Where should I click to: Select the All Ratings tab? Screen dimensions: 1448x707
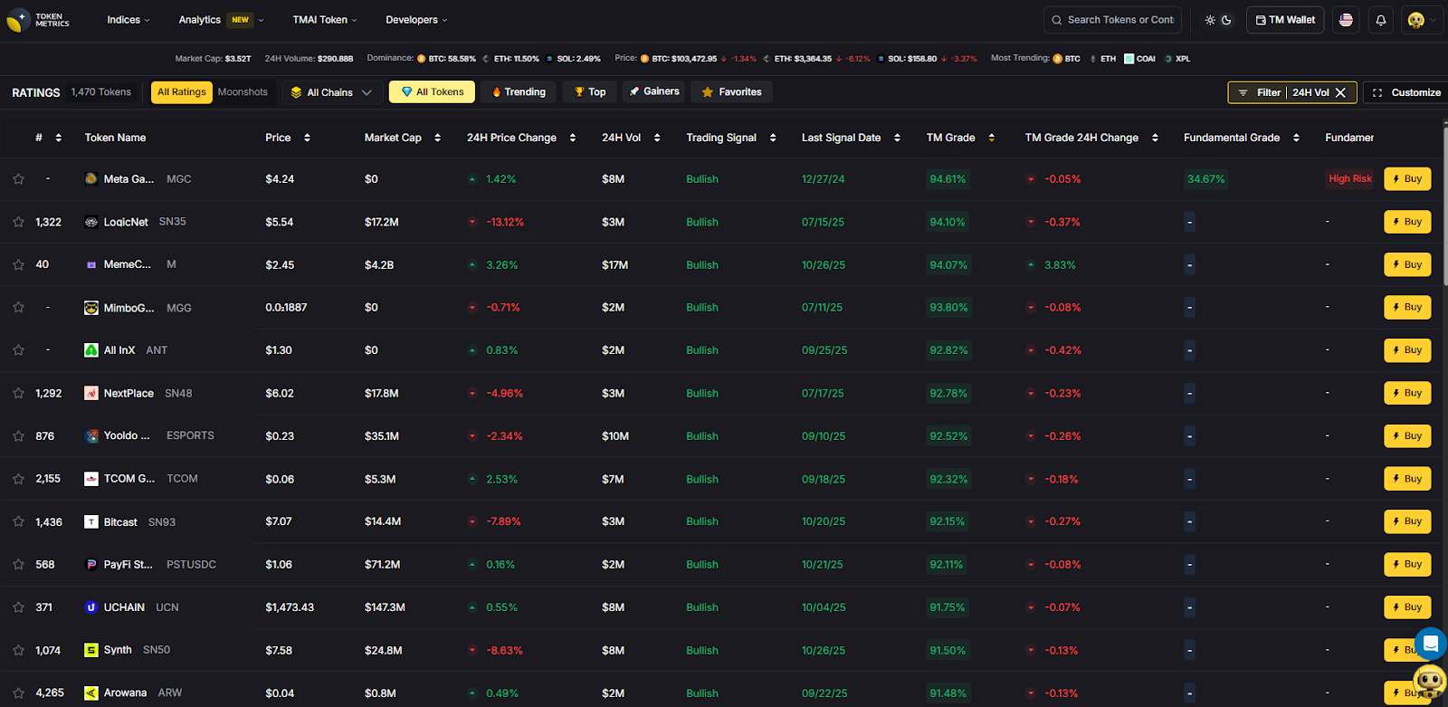(182, 92)
